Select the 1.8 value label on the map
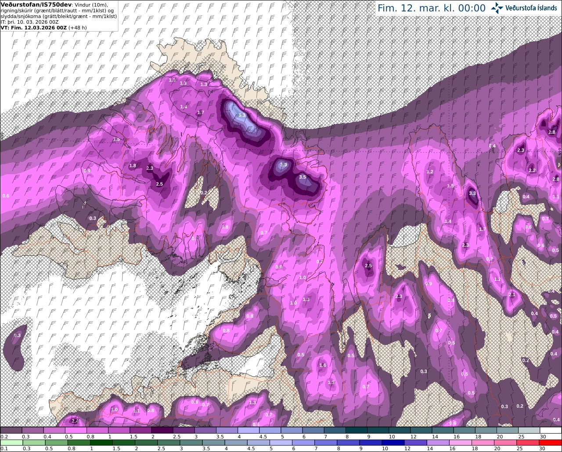The height and width of the screenshot is (452, 562). [x=133, y=165]
